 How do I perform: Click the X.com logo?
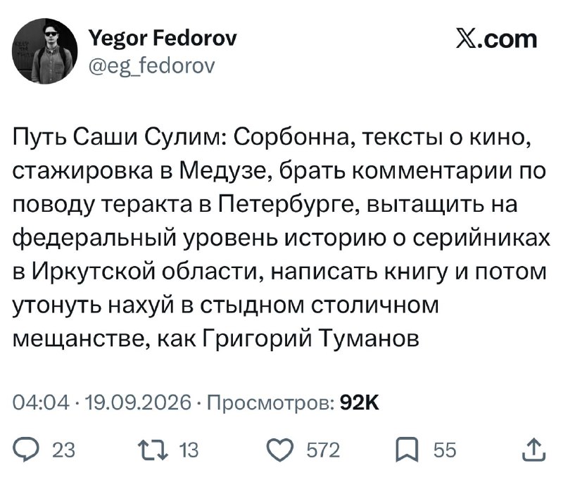click(497, 39)
